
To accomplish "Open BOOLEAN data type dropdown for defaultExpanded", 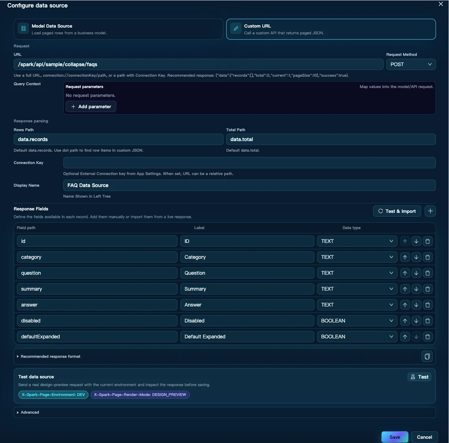I will click(357, 337).
